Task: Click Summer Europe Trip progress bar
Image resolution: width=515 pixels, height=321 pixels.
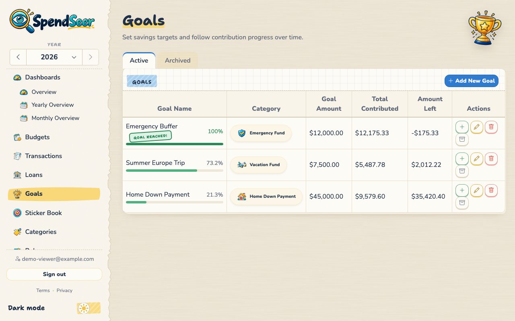Action: click(x=175, y=171)
